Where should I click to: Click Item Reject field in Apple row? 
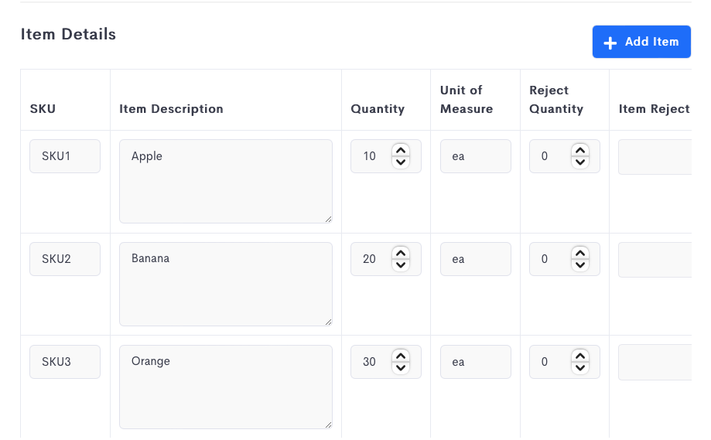(655, 157)
